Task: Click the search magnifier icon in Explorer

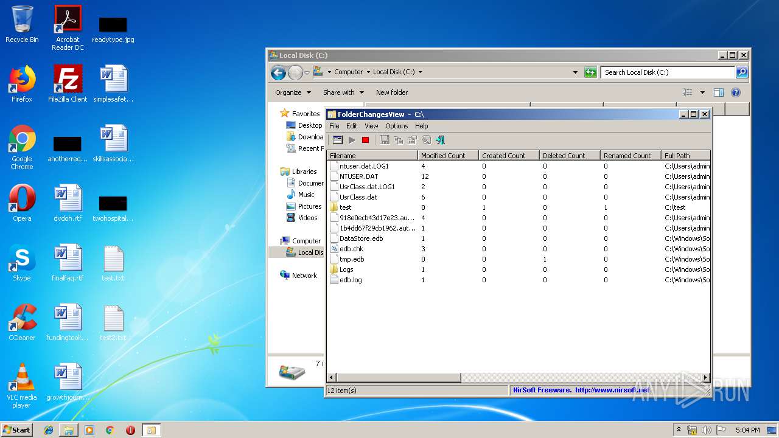Action: click(x=742, y=72)
